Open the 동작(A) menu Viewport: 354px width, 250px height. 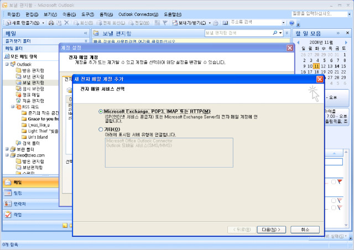pyautogui.click(x=106, y=14)
